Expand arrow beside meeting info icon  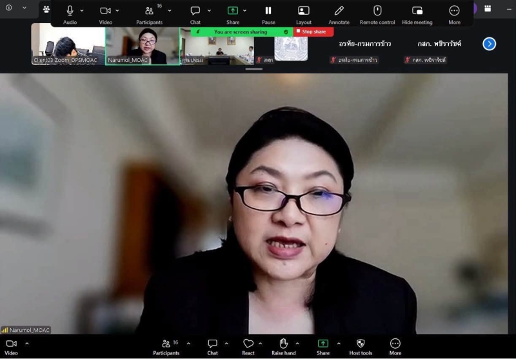point(25,8)
